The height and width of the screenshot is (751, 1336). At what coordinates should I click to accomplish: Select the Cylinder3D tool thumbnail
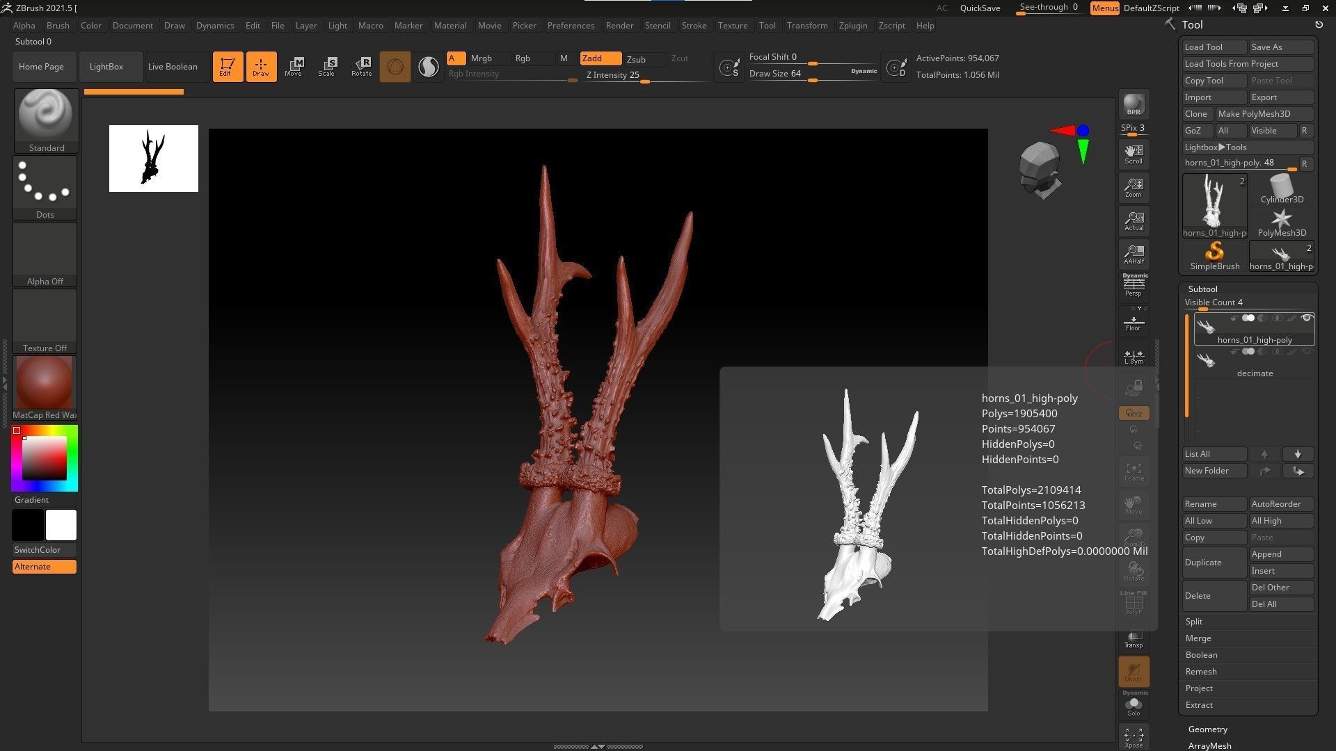1281,189
